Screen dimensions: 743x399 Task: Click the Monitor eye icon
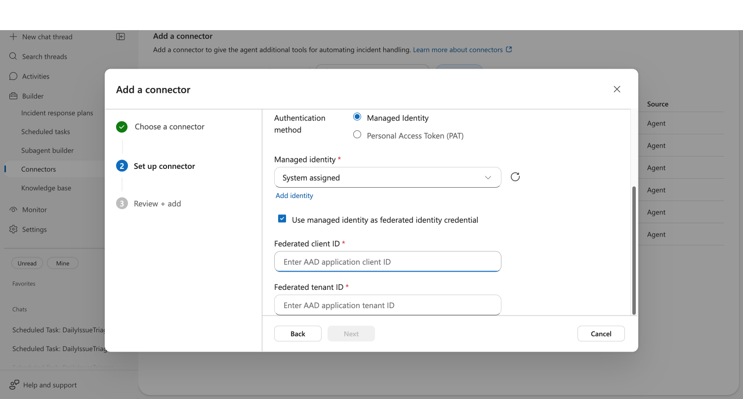click(x=13, y=209)
